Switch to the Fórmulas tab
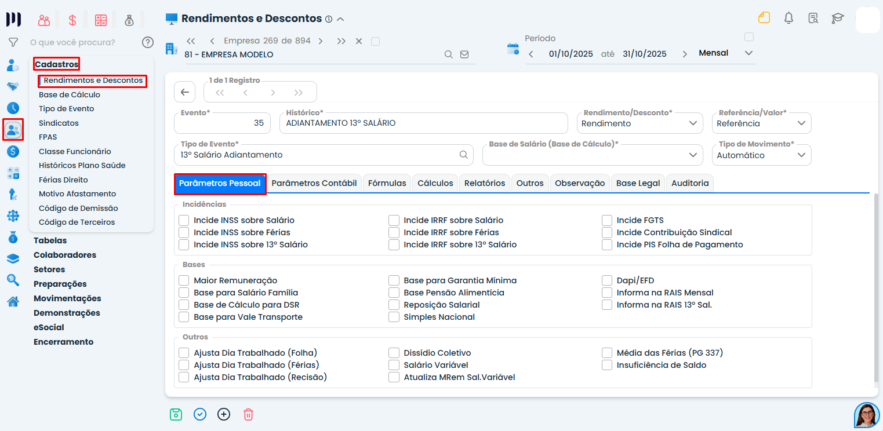This screenshot has width=883, height=431. [x=387, y=183]
